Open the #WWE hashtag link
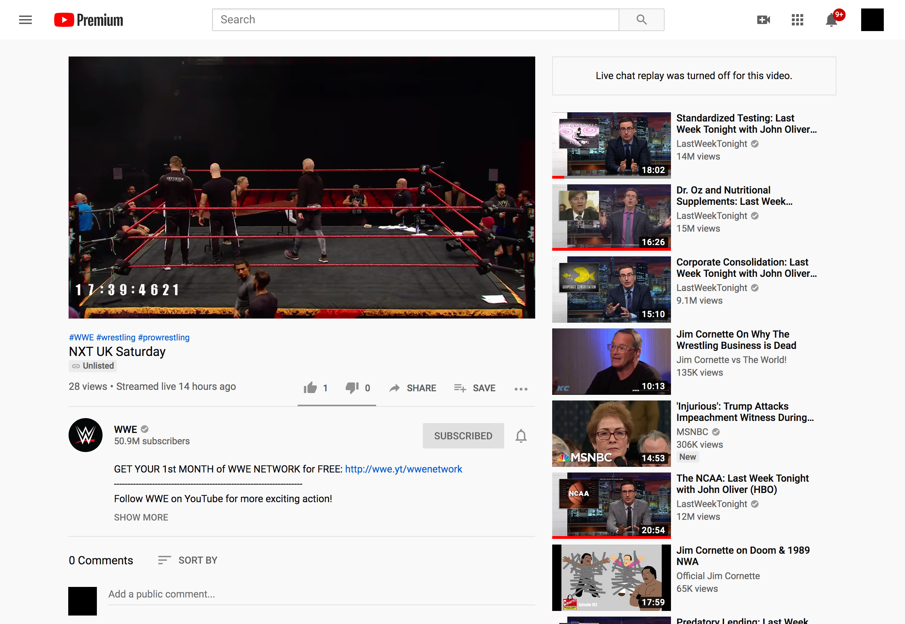 pos(81,337)
